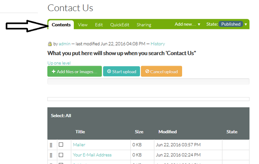This screenshot has width=259, height=164.
Task: Click Select: All in table header
Action: coord(61,116)
